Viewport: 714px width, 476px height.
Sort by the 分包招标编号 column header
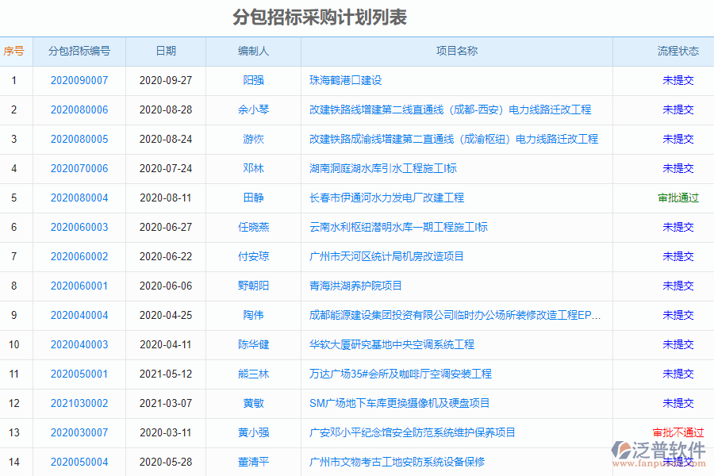pyautogui.click(x=80, y=51)
